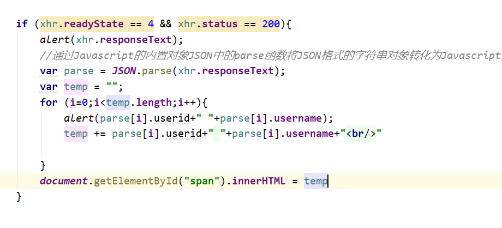The image size is (502, 228).
Task: Click the "<br/>" string literal
Action: (361, 134)
